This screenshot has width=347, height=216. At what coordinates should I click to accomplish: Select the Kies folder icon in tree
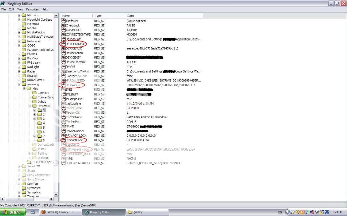pyautogui.click(x=29, y=89)
